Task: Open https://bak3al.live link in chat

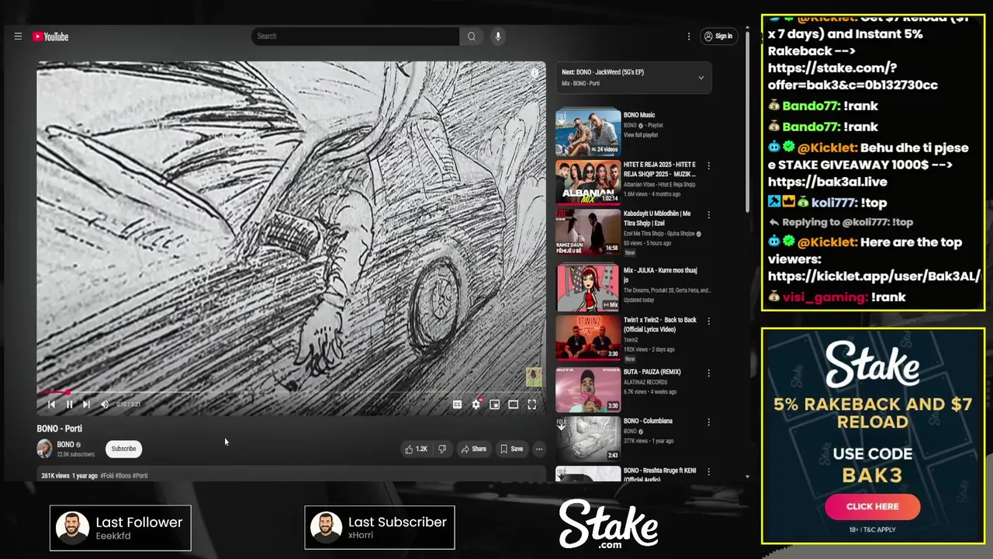Action: click(827, 182)
